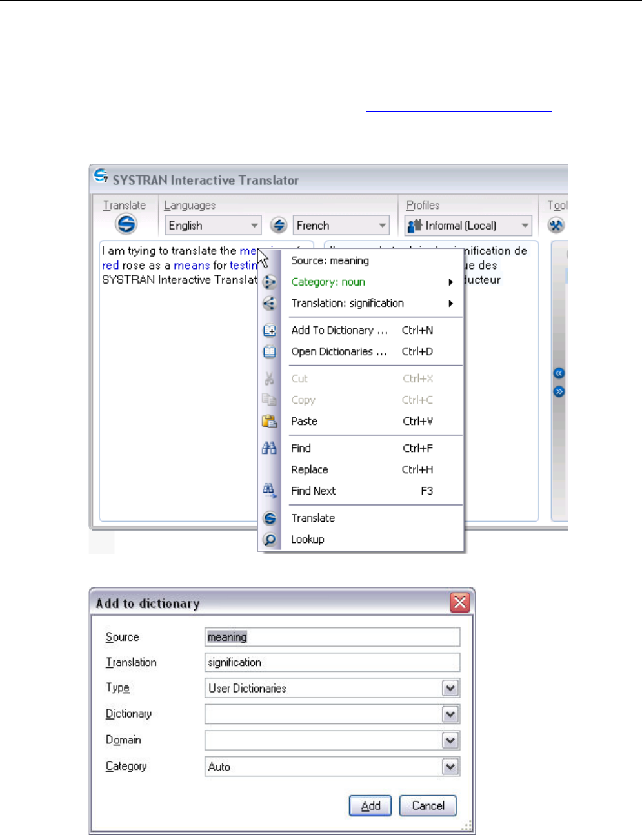Open the French target language dropdown
This screenshot has width=642, height=835.
coord(341,225)
